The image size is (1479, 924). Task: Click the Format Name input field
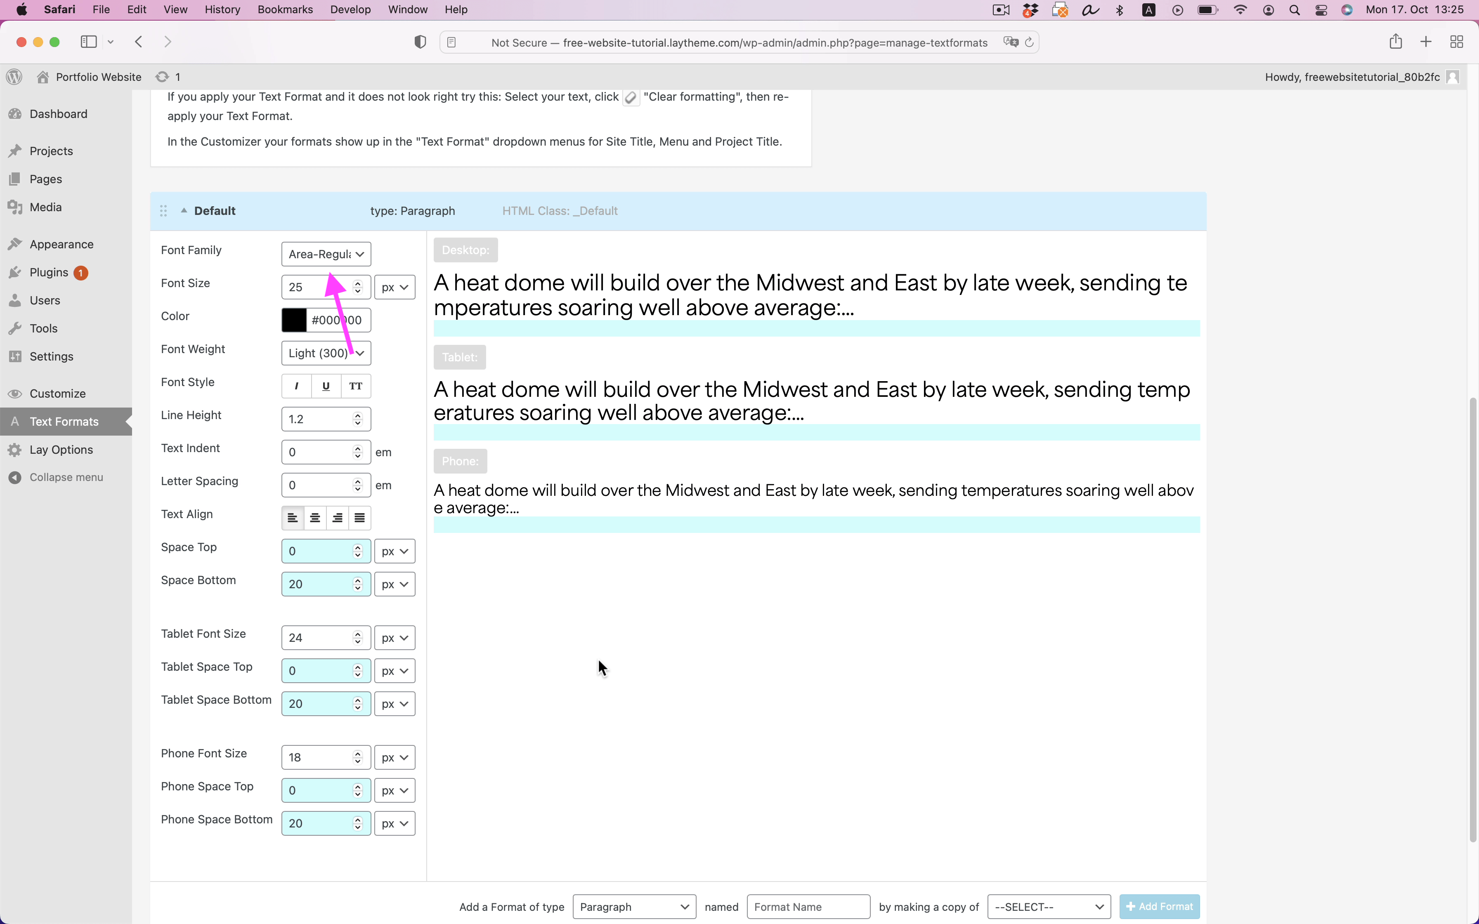[808, 907]
